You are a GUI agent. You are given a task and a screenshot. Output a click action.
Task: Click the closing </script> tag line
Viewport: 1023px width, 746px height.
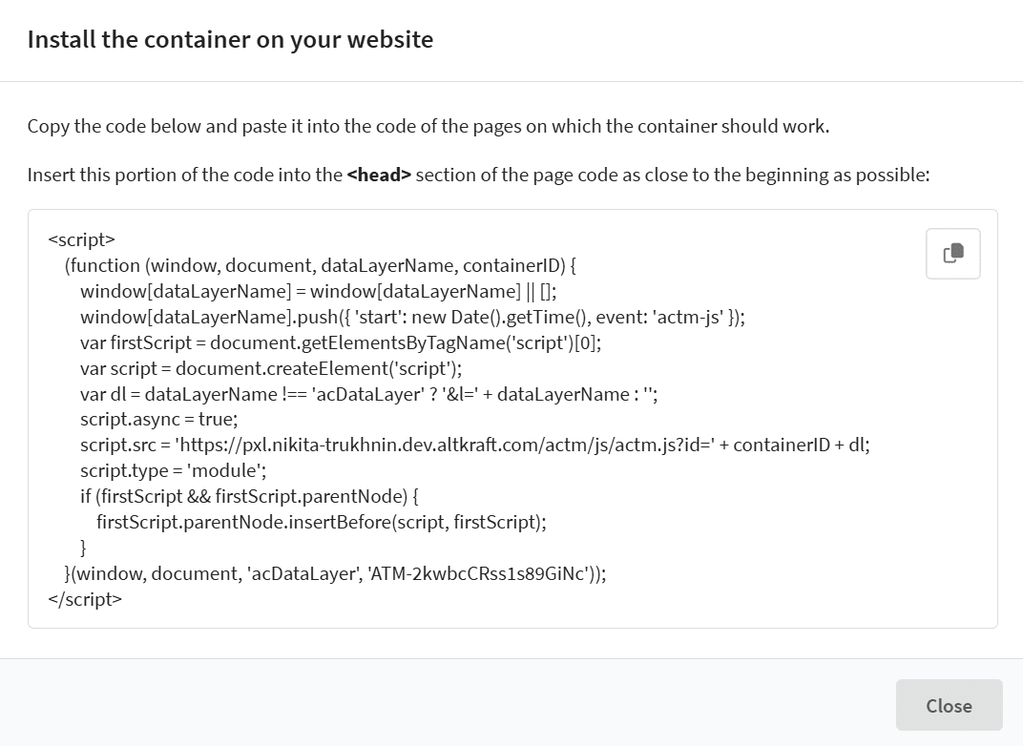[x=85, y=599]
